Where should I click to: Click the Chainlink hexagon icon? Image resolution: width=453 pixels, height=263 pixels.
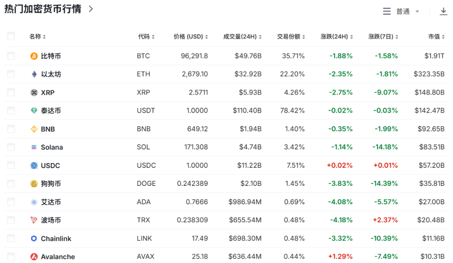click(34, 239)
